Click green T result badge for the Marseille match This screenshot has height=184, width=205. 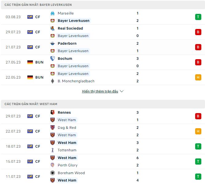pyautogui.click(x=198, y=17)
